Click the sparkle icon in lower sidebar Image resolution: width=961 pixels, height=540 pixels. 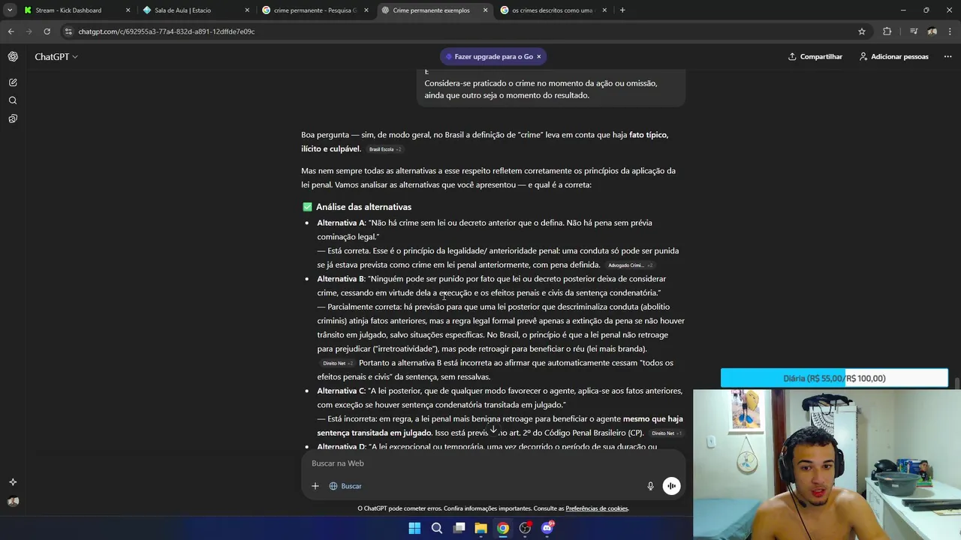(13, 482)
